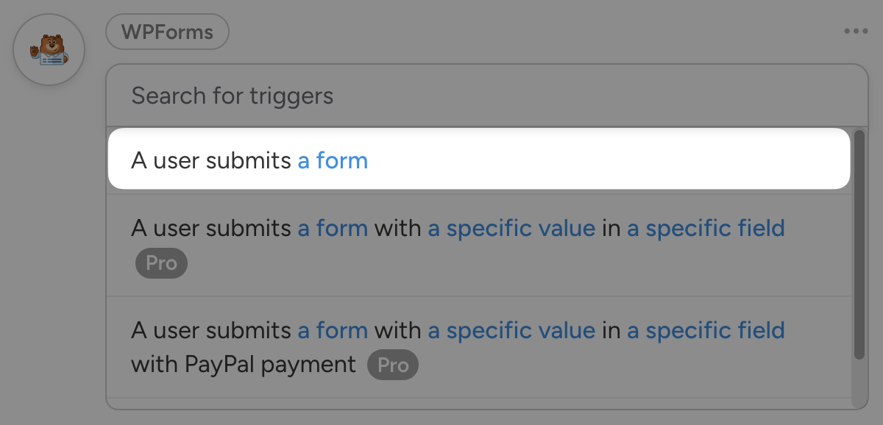Click the trigger list scrollbar thumb
Screen dimensions: 883x425
pyautogui.click(x=859, y=244)
